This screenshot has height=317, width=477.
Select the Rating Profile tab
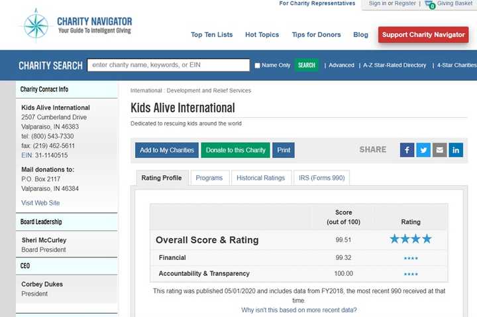pyautogui.click(x=162, y=178)
